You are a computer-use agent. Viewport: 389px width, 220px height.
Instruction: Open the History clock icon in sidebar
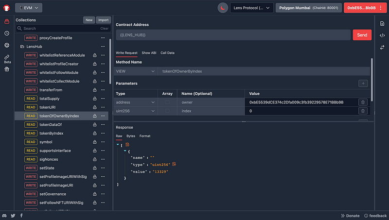point(7,34)
